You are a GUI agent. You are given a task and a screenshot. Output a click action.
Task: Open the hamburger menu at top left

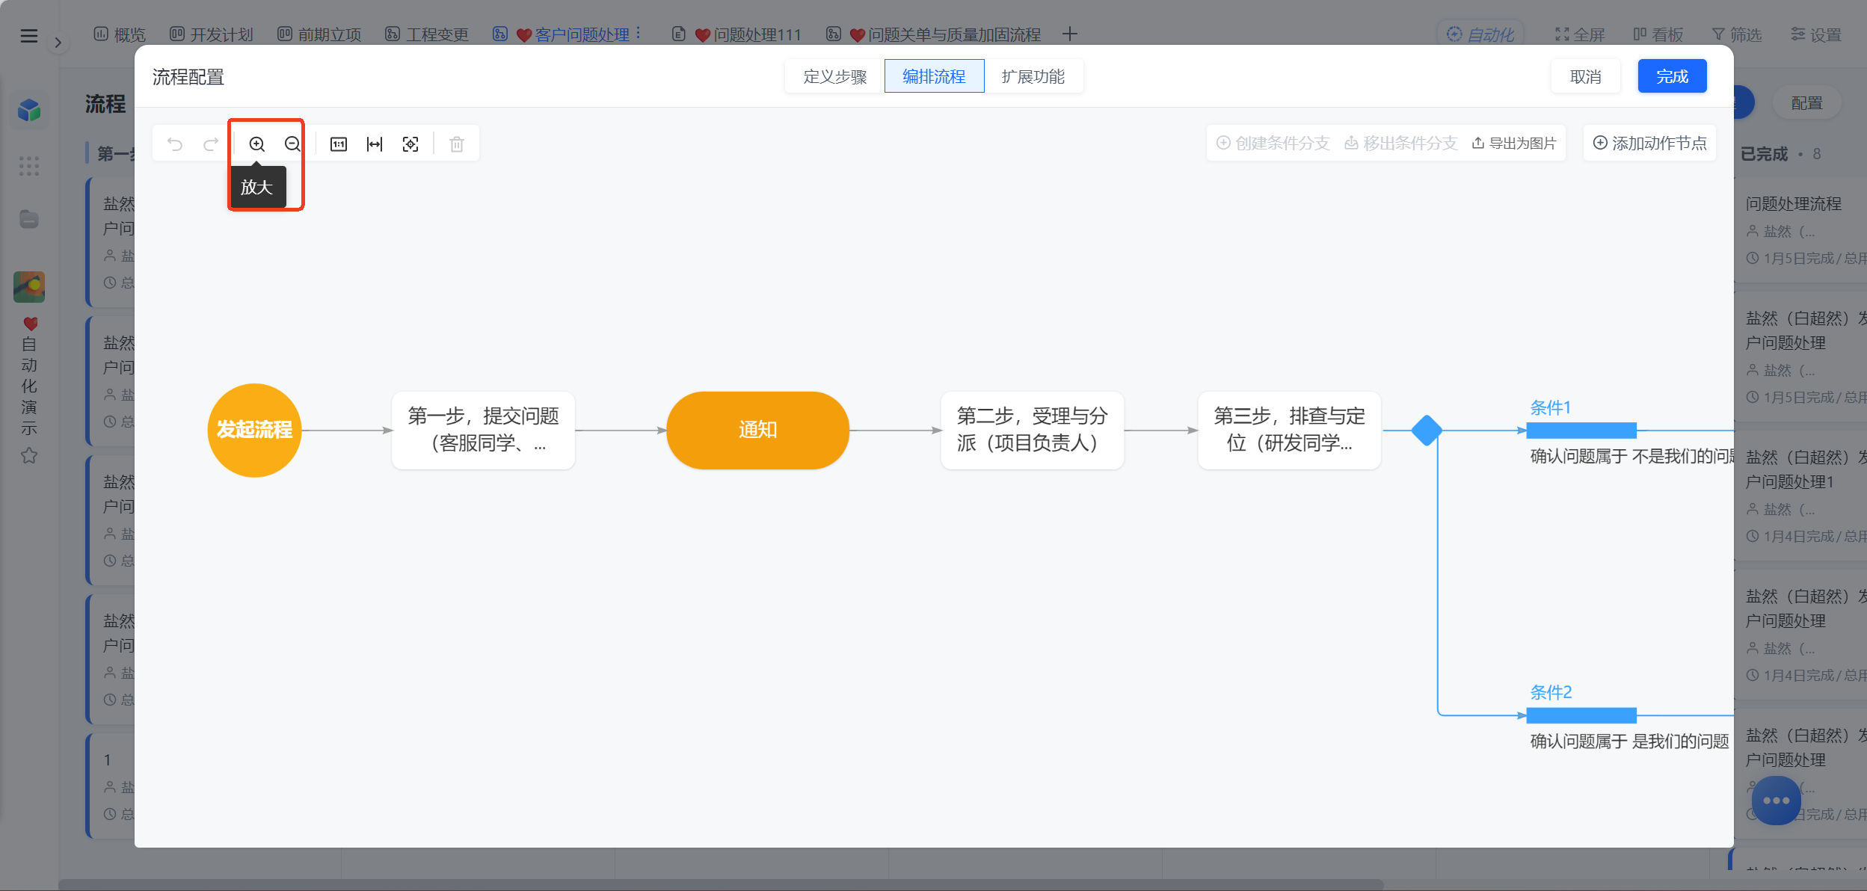[29, 36]
